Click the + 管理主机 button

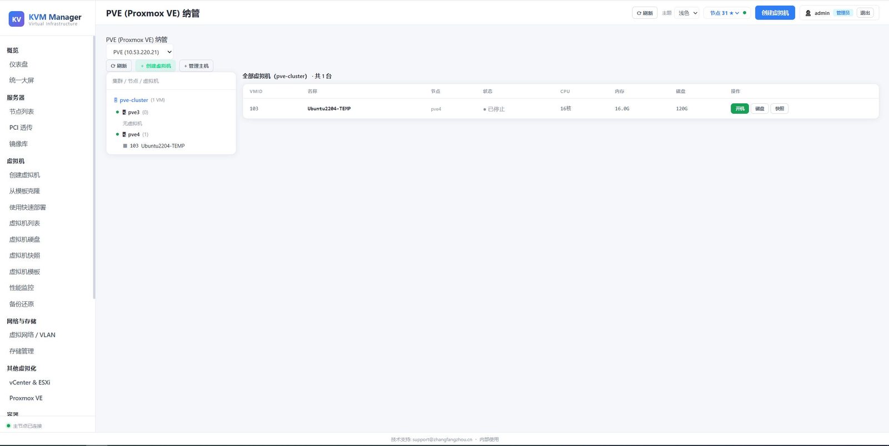(196, 66)
